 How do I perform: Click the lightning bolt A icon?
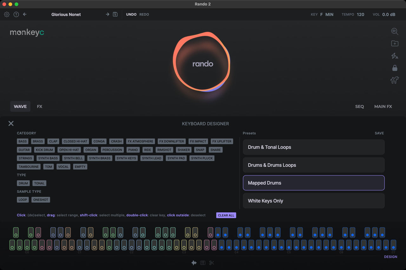(x=395, y=56)
